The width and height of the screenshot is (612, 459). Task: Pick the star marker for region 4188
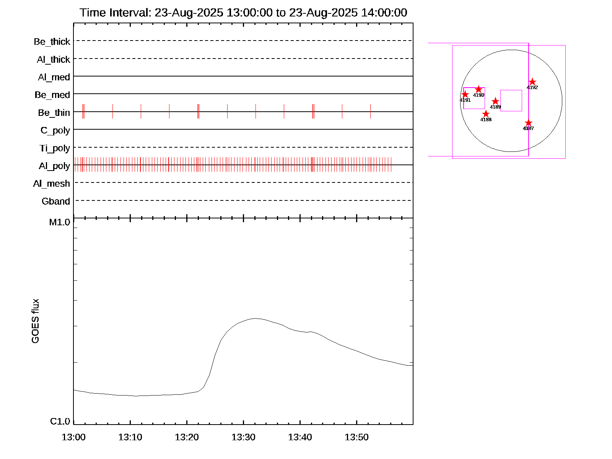[x=486, y=114]
